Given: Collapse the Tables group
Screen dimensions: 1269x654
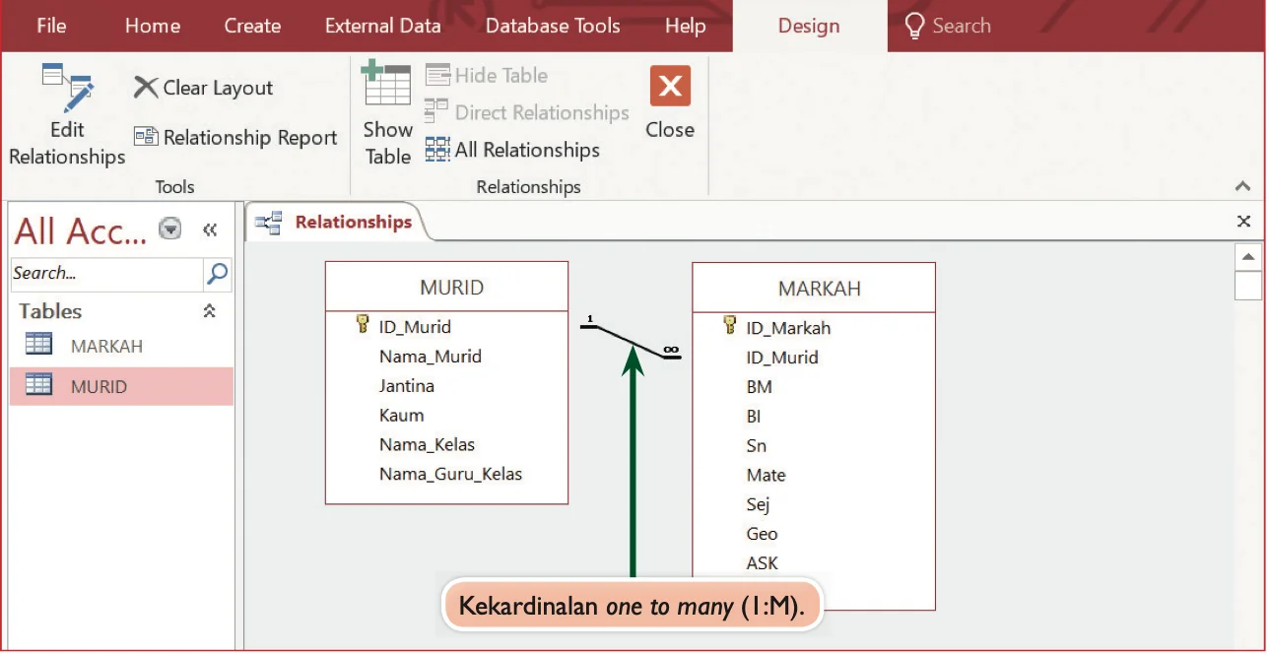Looking at the screenshot, I should [x=209, y=311].
